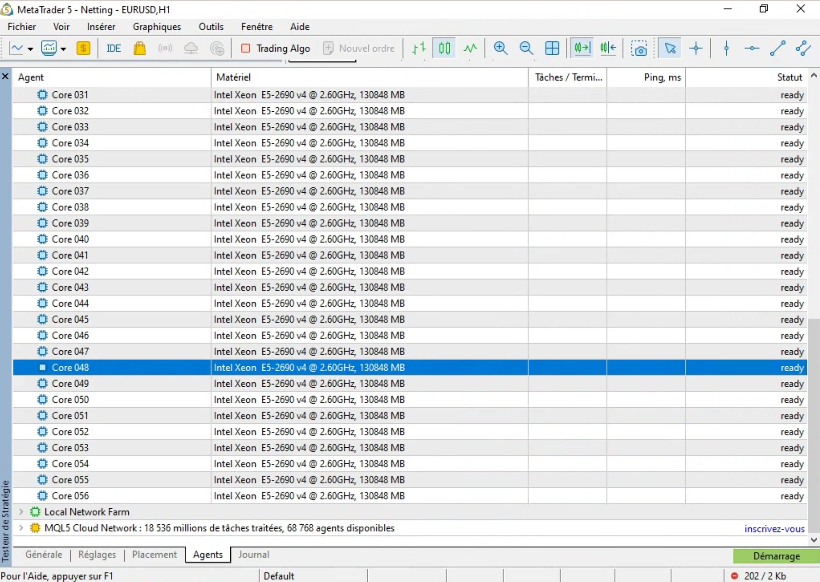The height and width of the screenshot is (582, 820).
Task: Select the cursor pointer tool
Action: pyautogui.click(x=670, y=48)
